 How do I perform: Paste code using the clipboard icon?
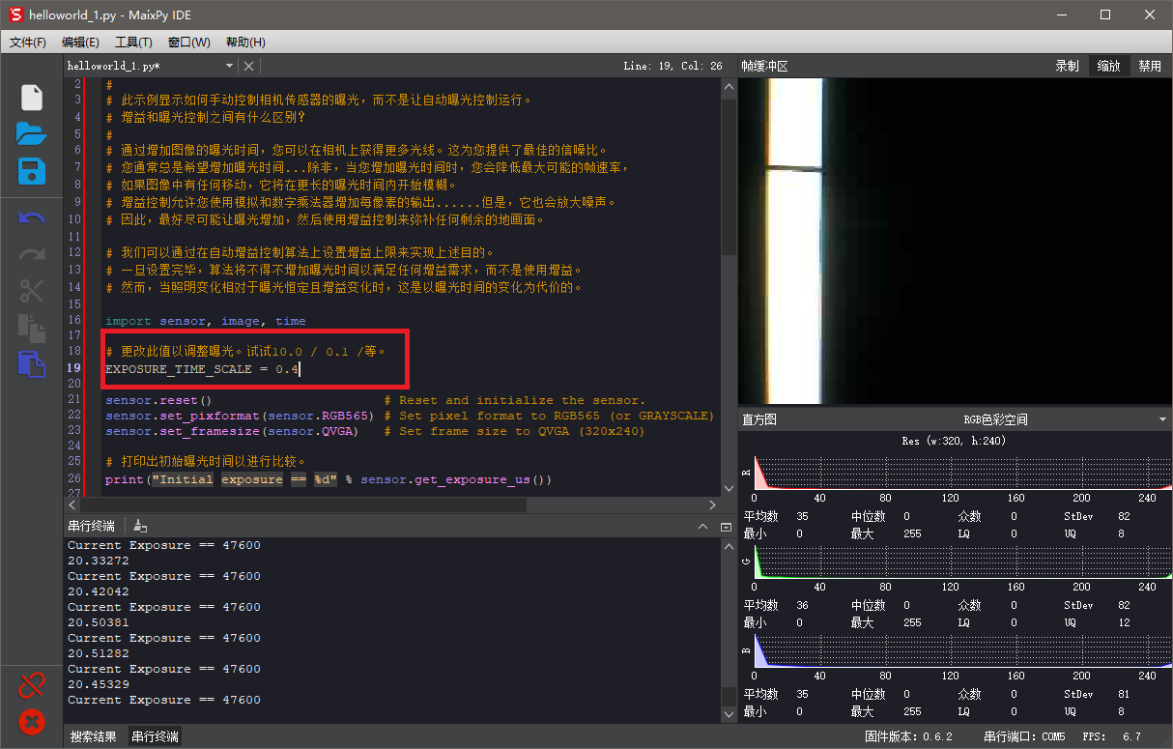click(32, 364)
